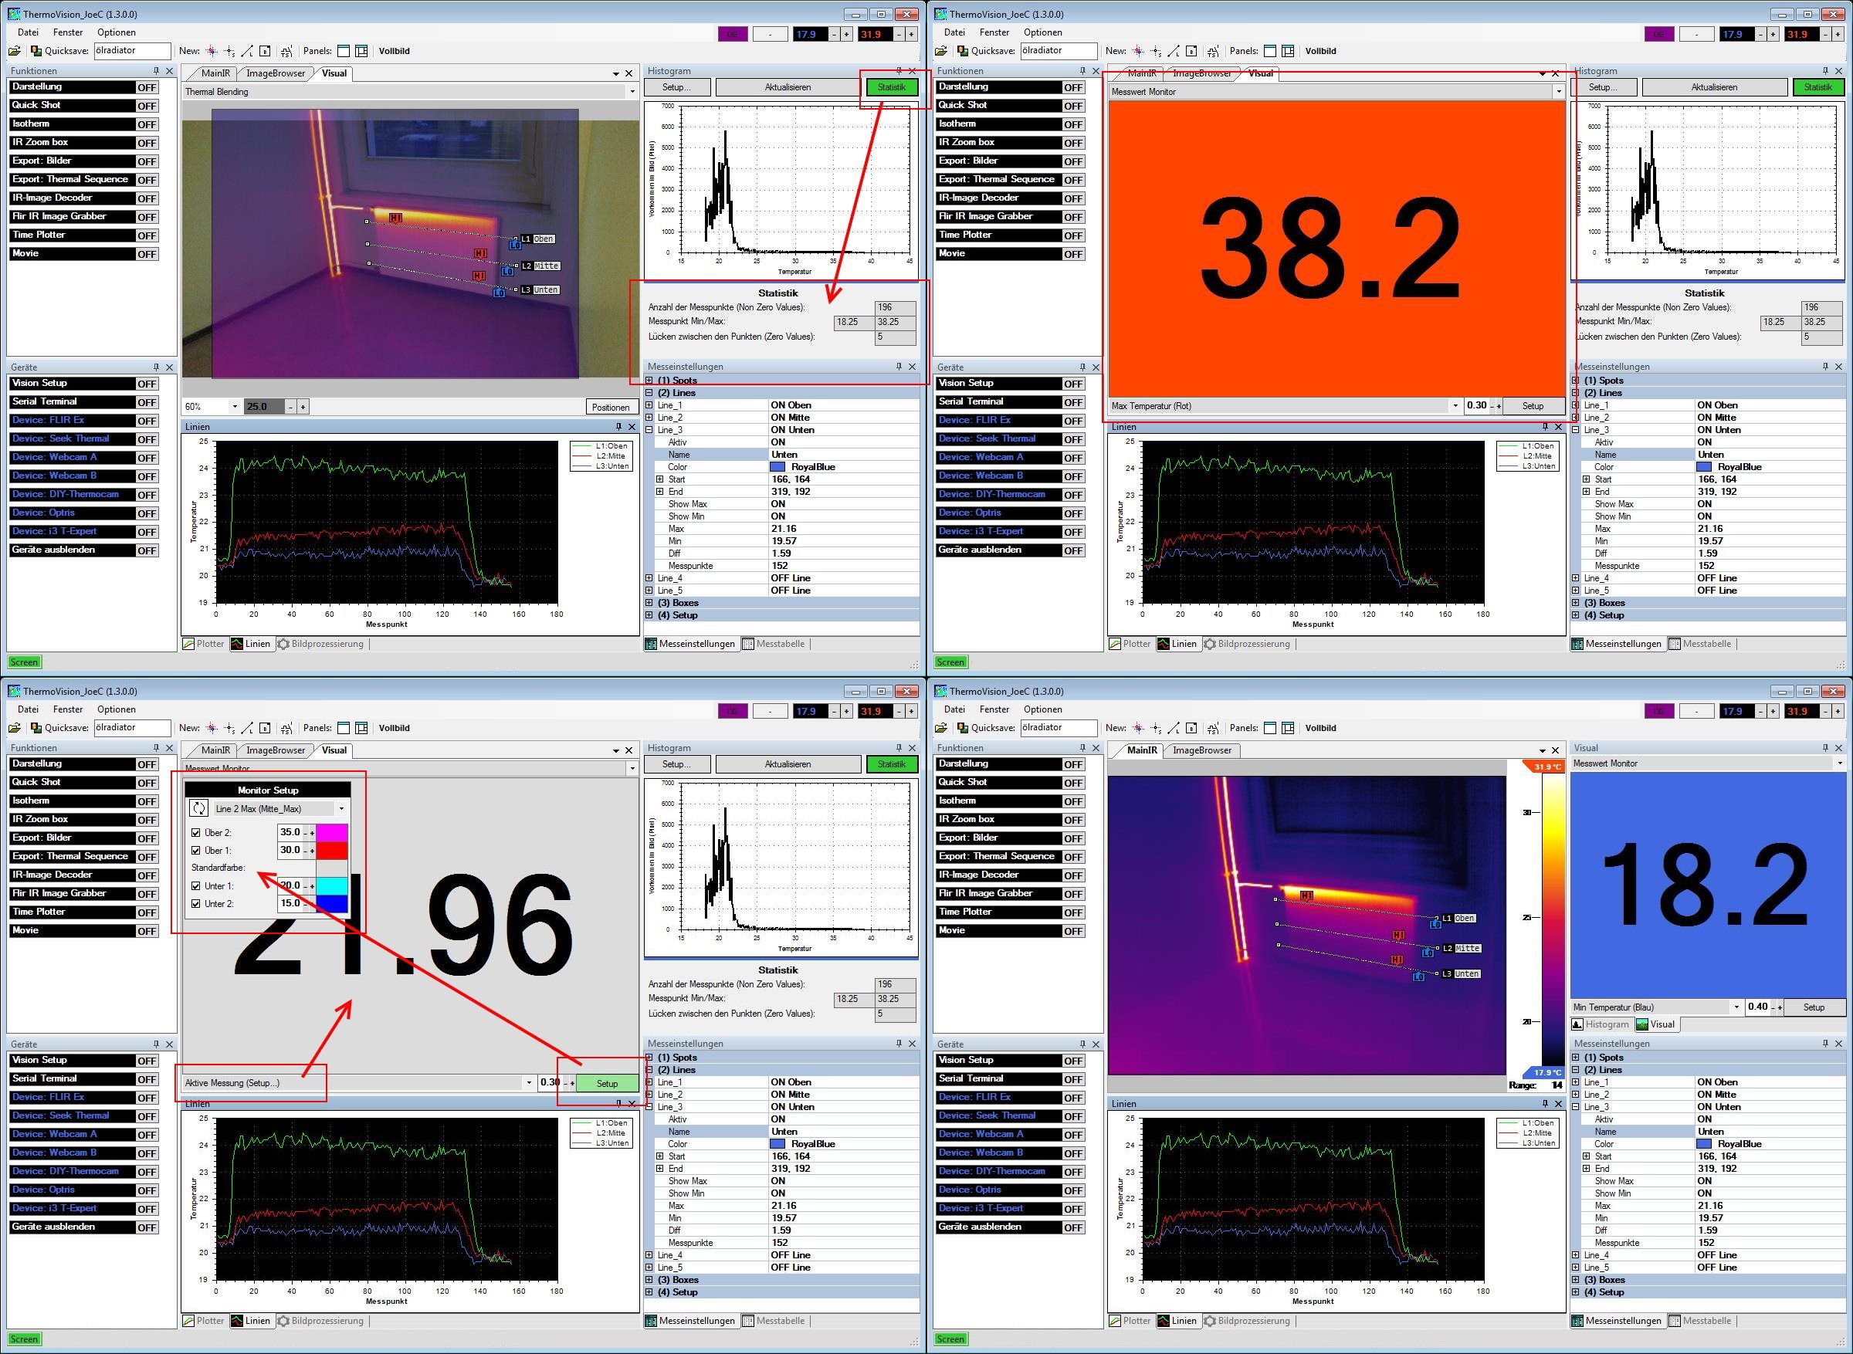This screenshot has height=1354, width=1853.
Task: Select new box tool in bottom-right window toolbar
Action: click(1191, 728)
